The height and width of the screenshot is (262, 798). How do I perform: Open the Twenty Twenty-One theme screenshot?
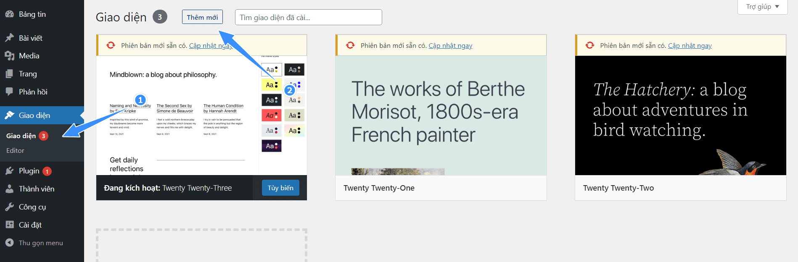[x=441, y=115]
